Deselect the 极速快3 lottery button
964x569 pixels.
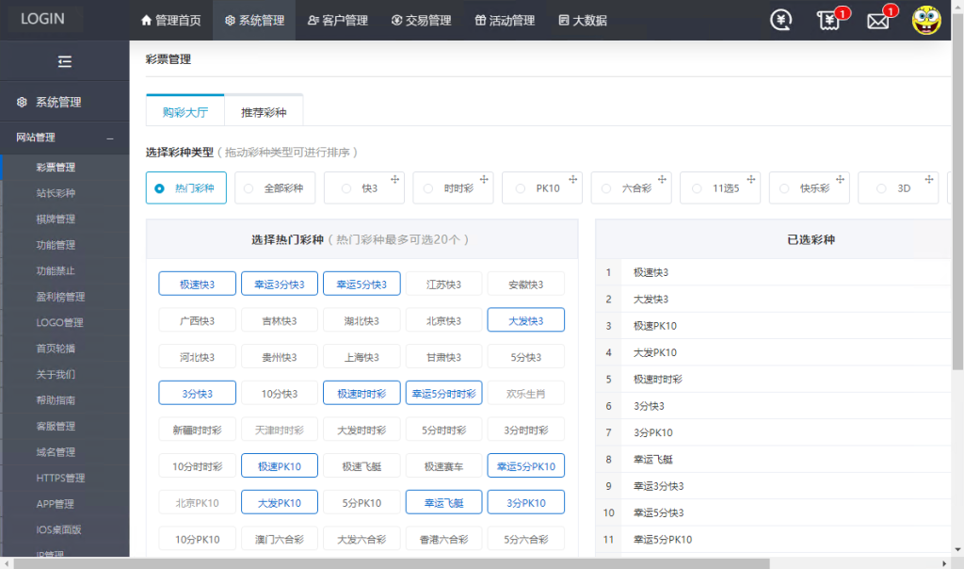[197, 284]
